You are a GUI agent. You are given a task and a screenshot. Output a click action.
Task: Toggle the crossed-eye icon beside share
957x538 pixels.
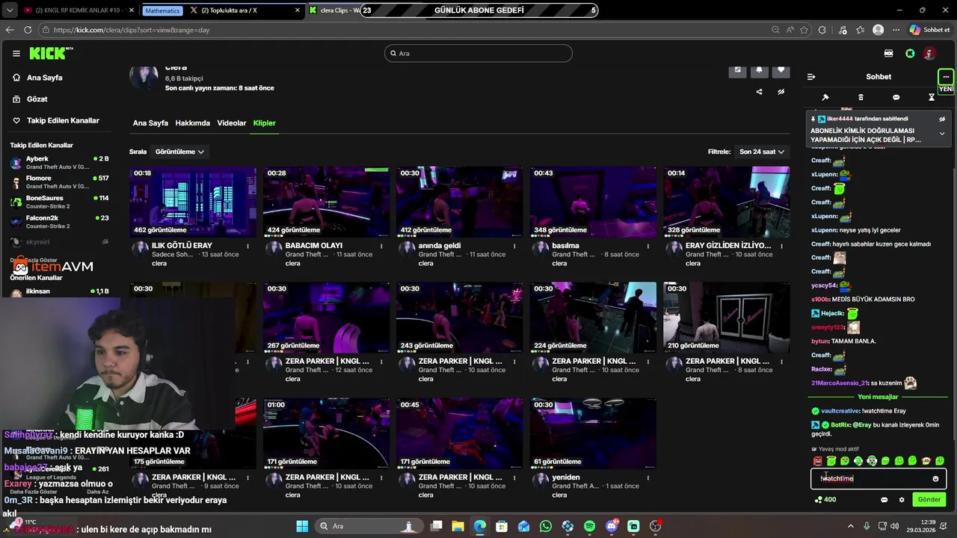pos(781,92)
